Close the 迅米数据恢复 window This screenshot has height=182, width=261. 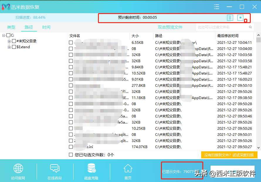[x=255, y=7]
